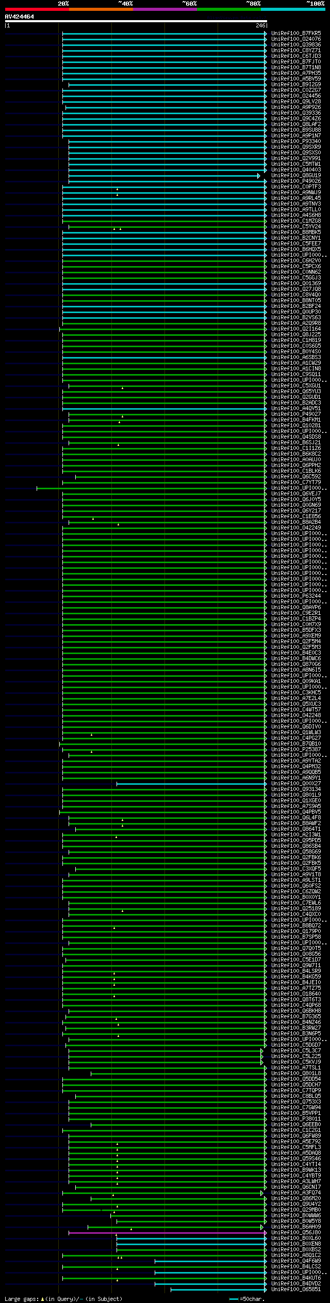Open the UniRef100_B7SP58 hit
The image size is (330, 1303).
coord(296,937)
